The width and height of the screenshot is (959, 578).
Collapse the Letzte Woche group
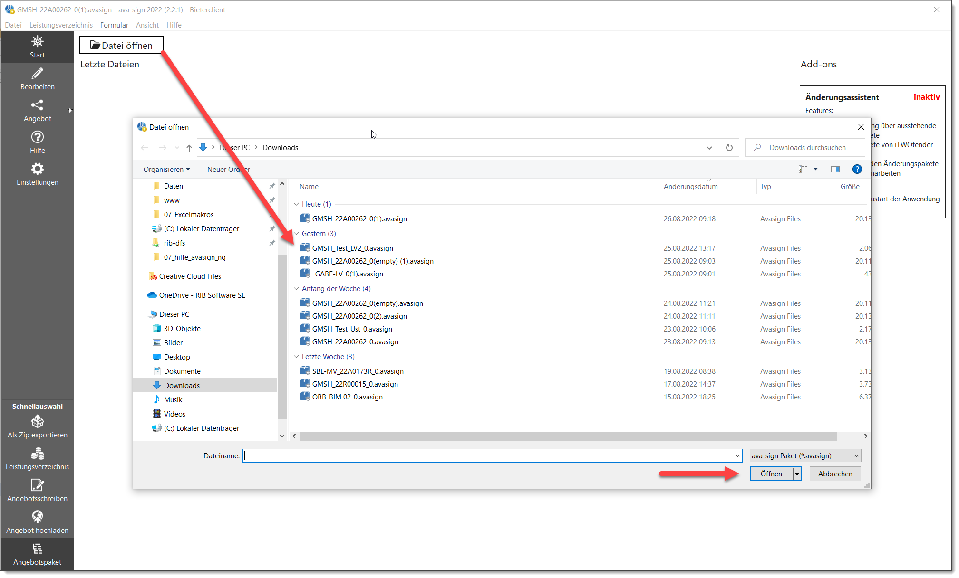point(296,357)
